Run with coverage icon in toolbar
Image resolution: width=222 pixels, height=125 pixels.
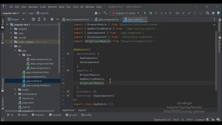point(156,13)
